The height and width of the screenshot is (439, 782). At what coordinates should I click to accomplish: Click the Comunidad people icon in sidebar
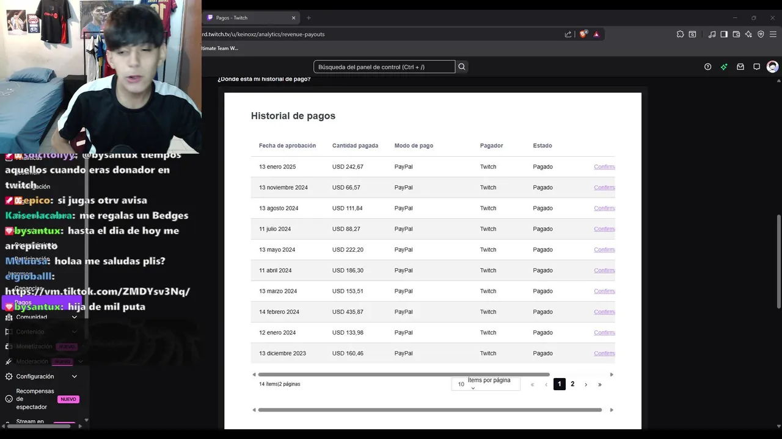[9, 317]
